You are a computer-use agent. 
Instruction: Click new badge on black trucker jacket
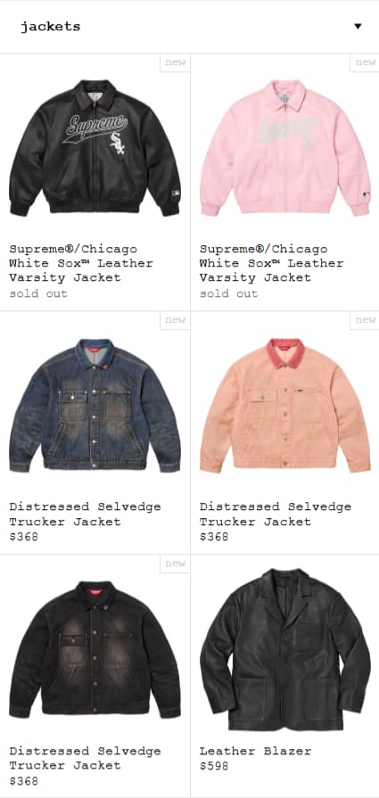(175, 564)
